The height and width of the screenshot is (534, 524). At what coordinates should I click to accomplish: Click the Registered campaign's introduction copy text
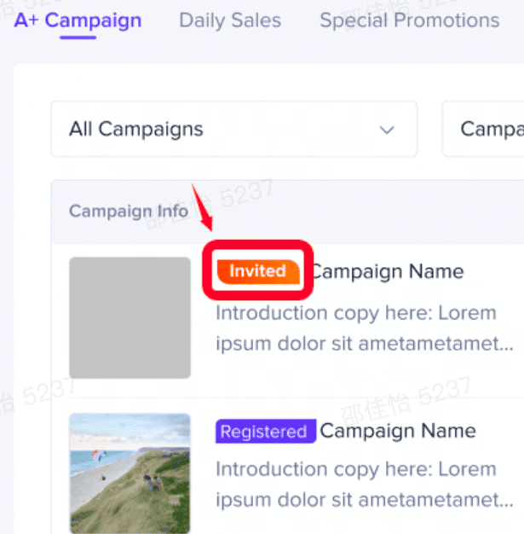point(365,485)
